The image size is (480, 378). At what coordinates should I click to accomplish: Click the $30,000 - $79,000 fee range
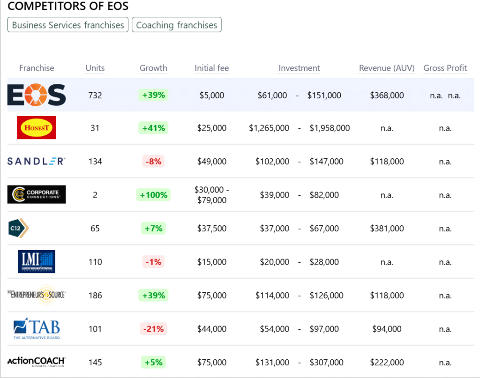[212, 195]
